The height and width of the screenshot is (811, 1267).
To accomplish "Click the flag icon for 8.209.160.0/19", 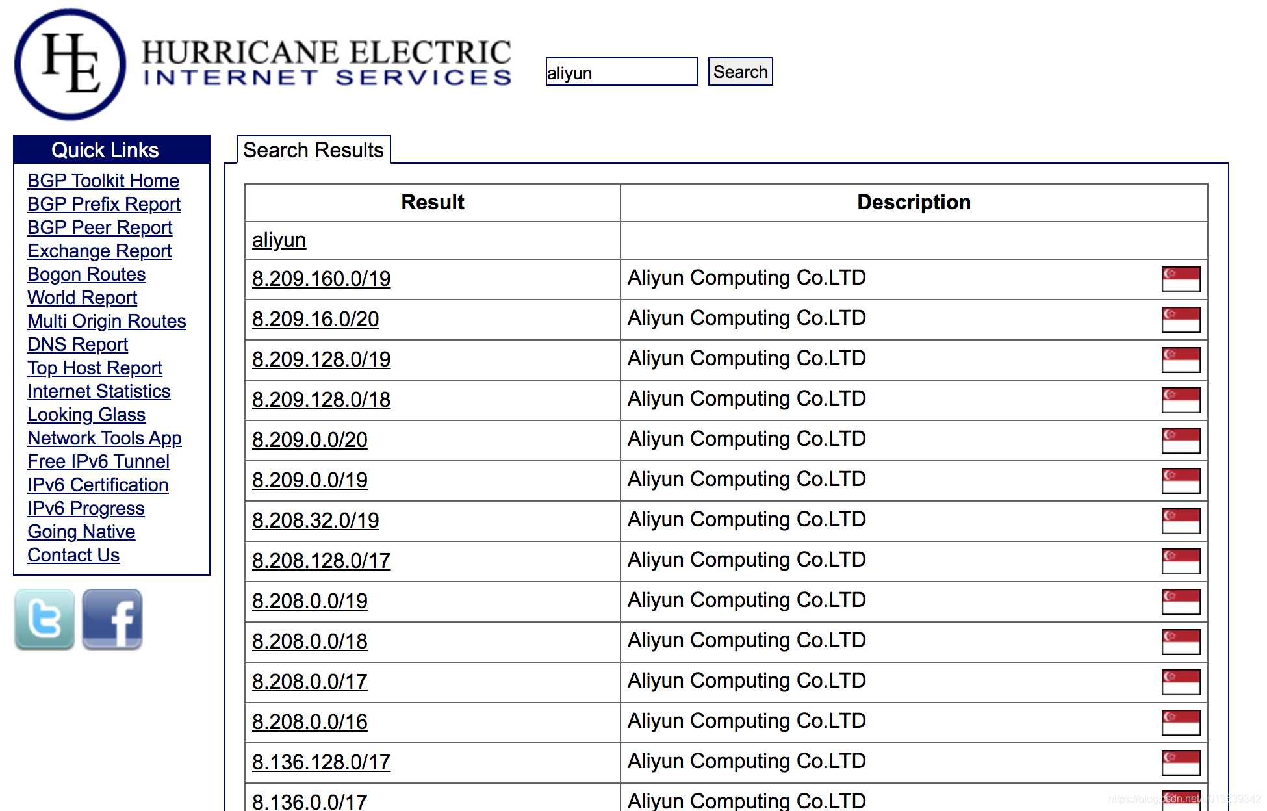I will [x=1180, y=279].
